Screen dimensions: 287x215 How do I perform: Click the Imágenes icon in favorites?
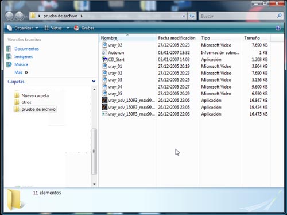(9, 57)
